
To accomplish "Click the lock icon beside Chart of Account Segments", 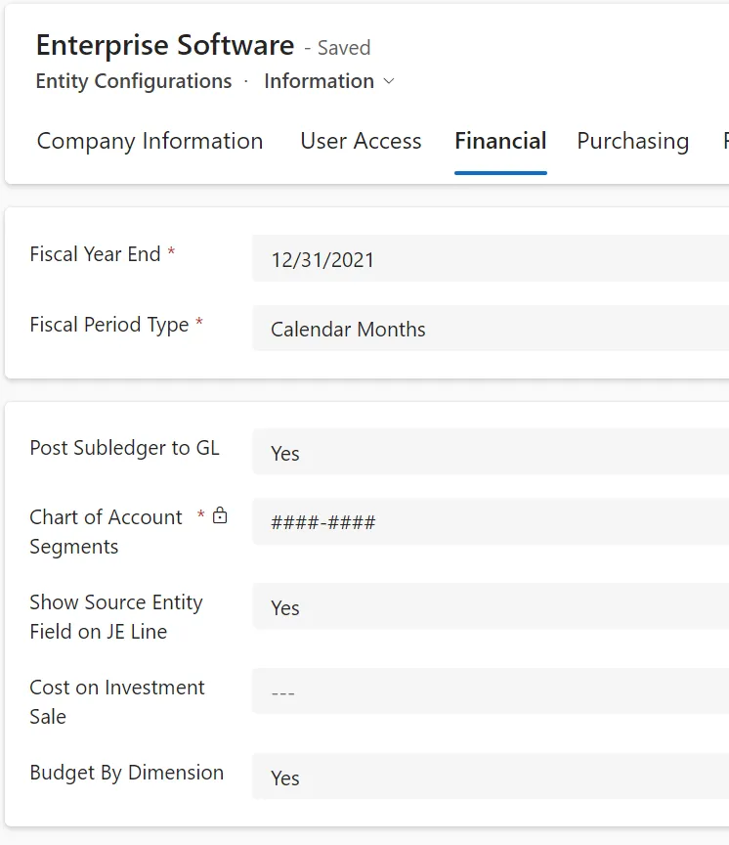I will 220,515.
